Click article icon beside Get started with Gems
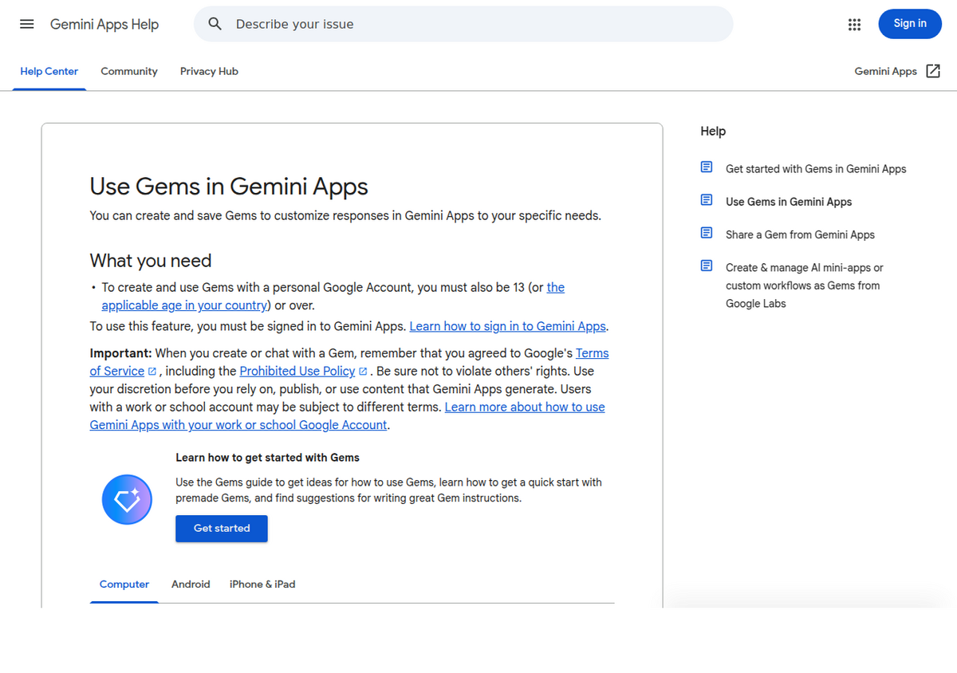This screenshot has height=673, width=957. (x=707, y=167)
